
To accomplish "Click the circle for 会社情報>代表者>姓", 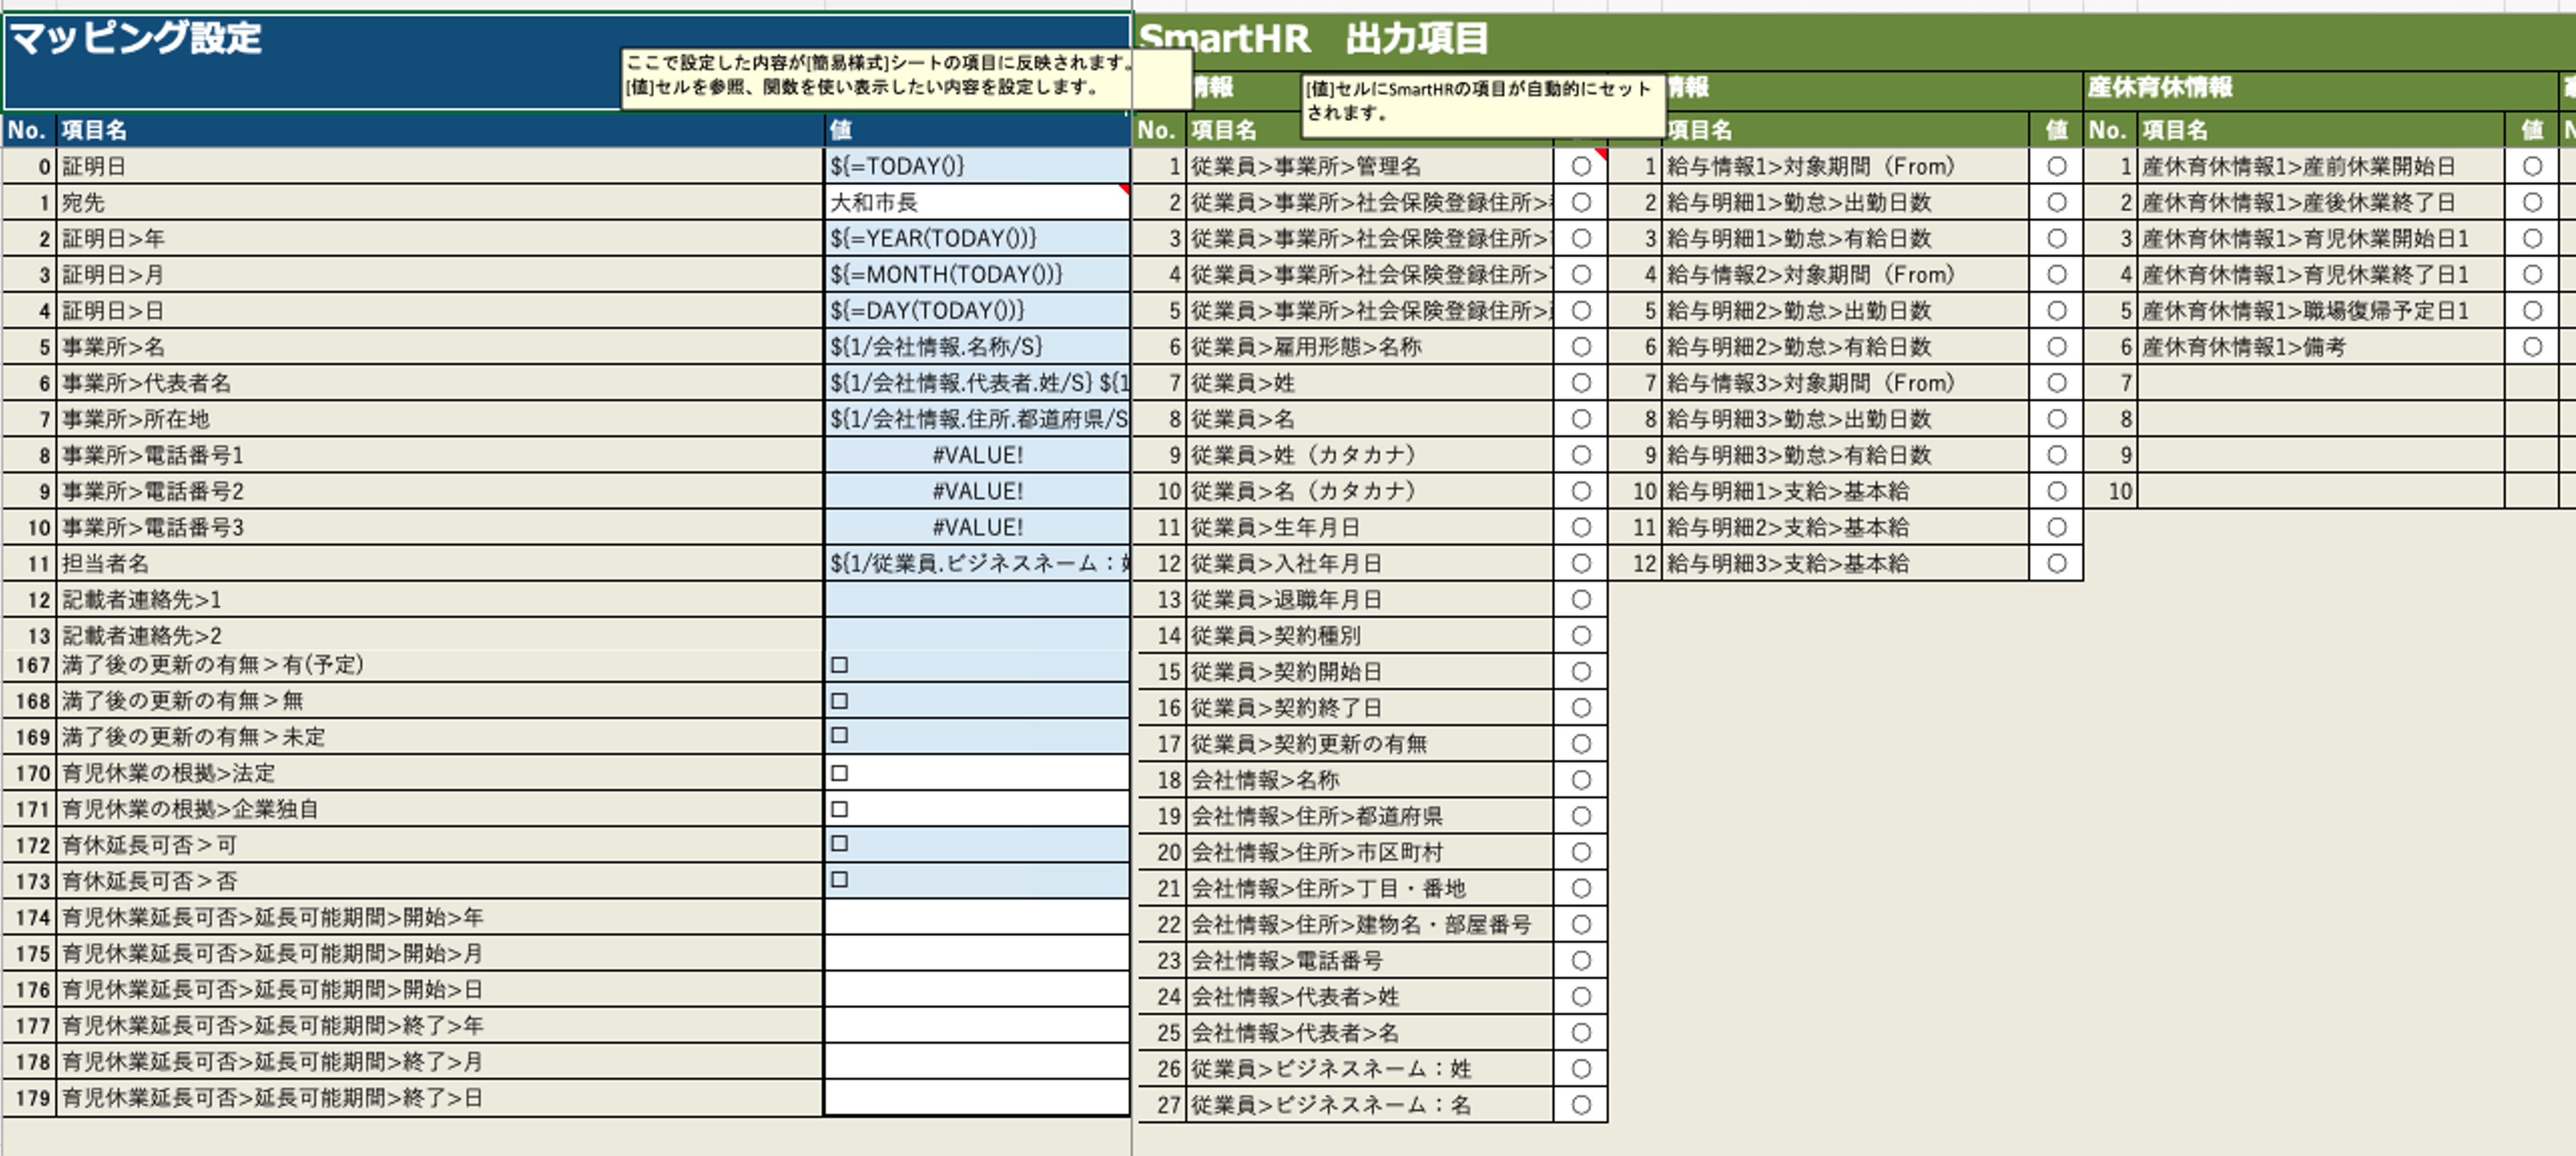I will 1581,996.
